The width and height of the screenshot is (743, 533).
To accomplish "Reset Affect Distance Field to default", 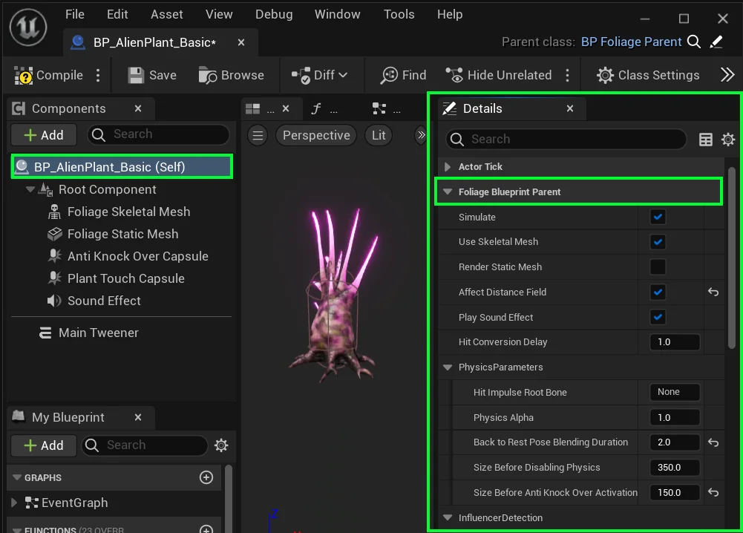I will click(713, 292).
